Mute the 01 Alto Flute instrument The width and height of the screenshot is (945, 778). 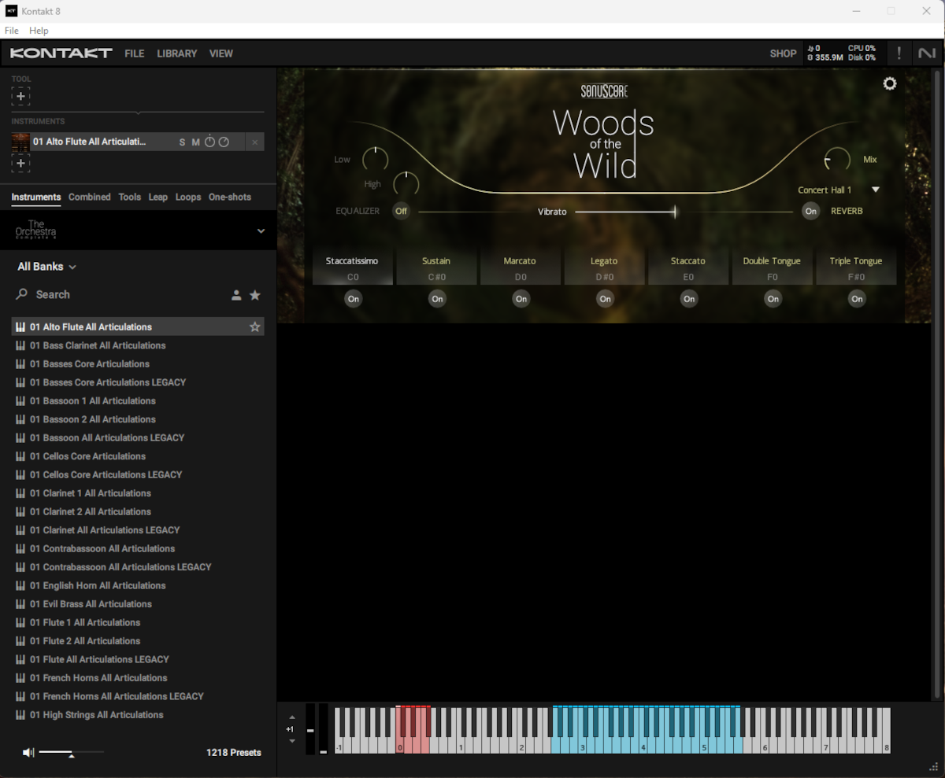pyautogui.click(x=196, y=142)
